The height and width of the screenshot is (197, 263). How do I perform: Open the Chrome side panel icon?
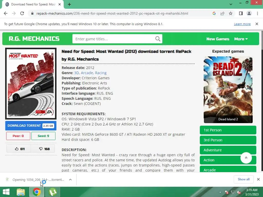coord(241,13)
